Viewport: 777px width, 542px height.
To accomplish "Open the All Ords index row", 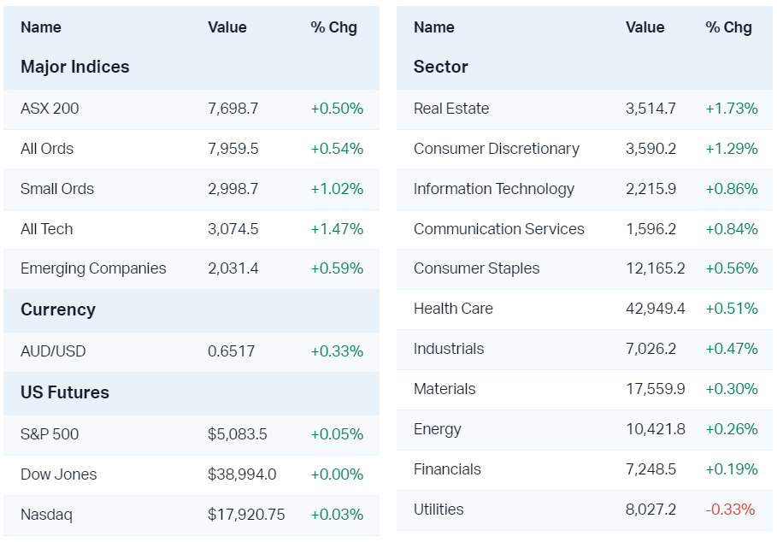I will click(x=47, y=149).
